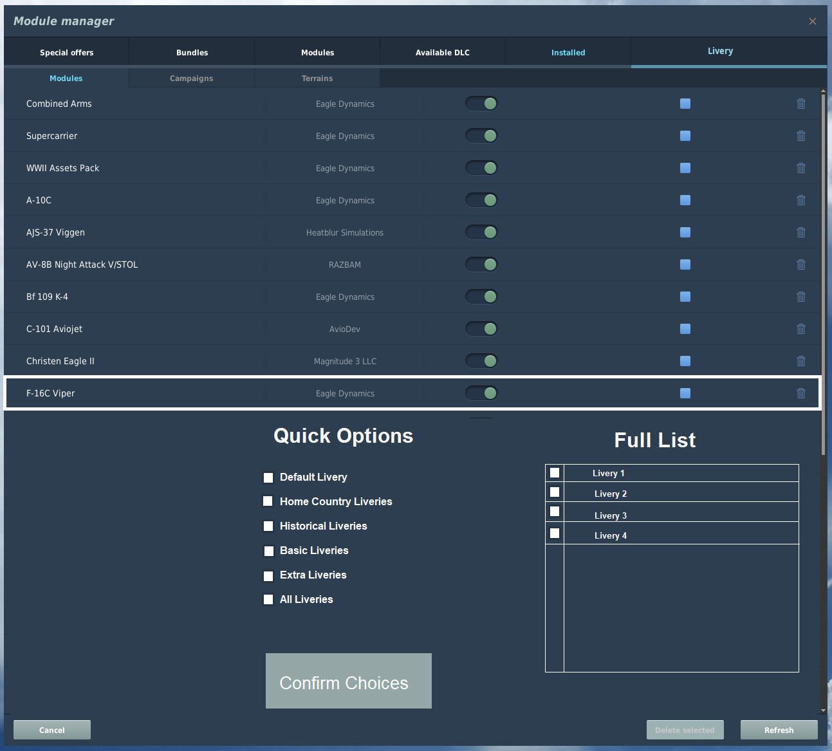The width and height of the screenshot is (832, 751).
Task: Tick the Livery 1 checkbox
Action: 555,472
